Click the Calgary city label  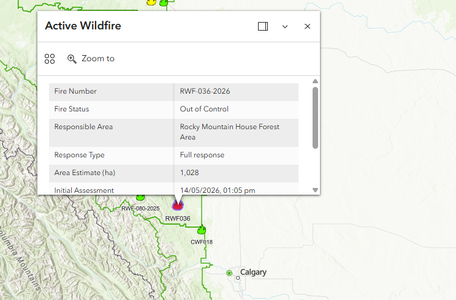click(x=253, y=272)
